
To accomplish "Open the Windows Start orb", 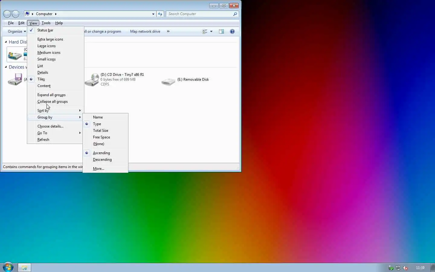I will [x=8, y=267].
